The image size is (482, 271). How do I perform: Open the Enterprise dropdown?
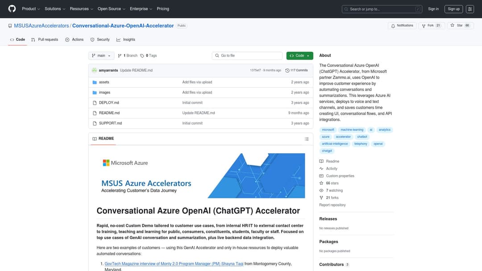tap(141, 9)
